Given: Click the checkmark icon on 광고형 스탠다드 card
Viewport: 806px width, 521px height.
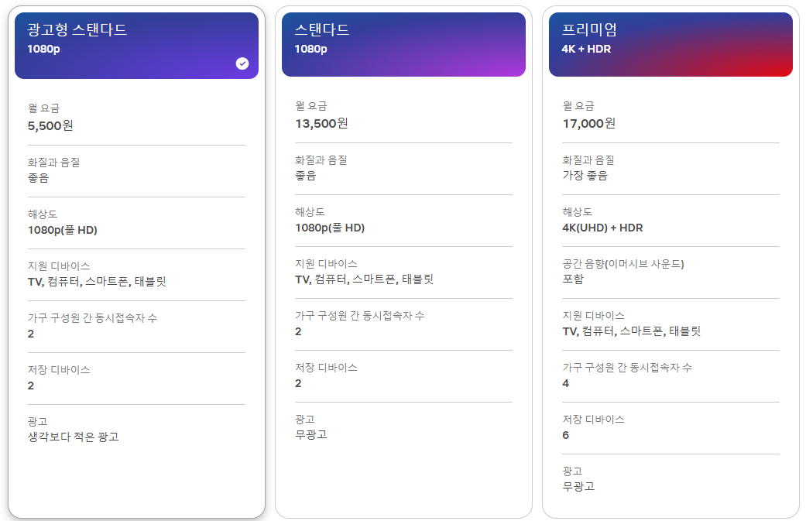Looking at the screenshot, I should click(242, 63).
